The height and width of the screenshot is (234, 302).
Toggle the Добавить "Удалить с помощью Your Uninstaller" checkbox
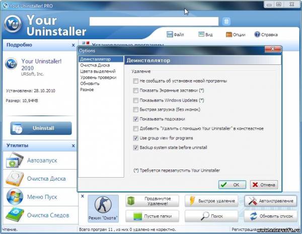135,128
